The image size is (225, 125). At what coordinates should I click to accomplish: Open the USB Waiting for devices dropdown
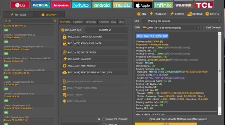(182, 21)
